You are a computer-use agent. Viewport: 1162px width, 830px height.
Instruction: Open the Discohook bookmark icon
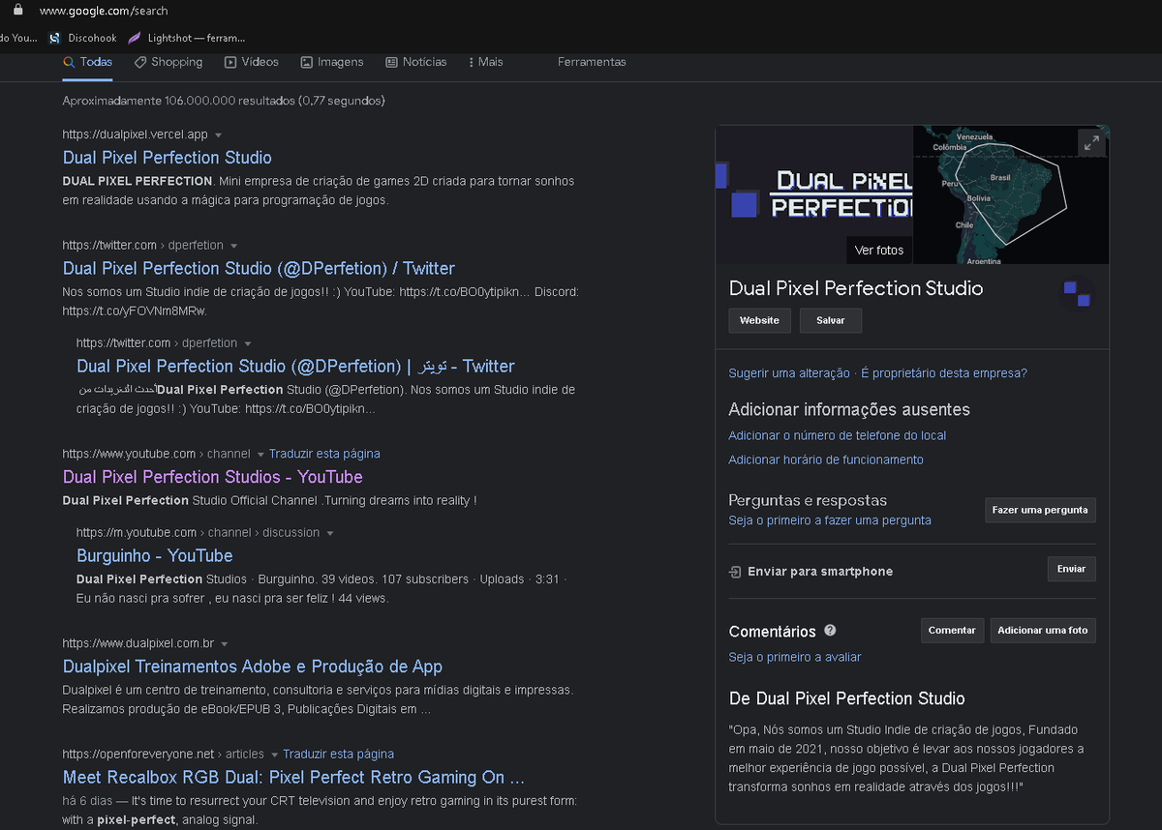click(x=55, y=38)
